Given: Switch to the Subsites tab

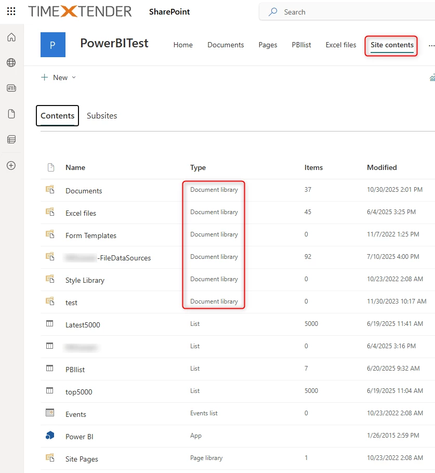Looking at the screenshot, I should click(x=102, y=116).
